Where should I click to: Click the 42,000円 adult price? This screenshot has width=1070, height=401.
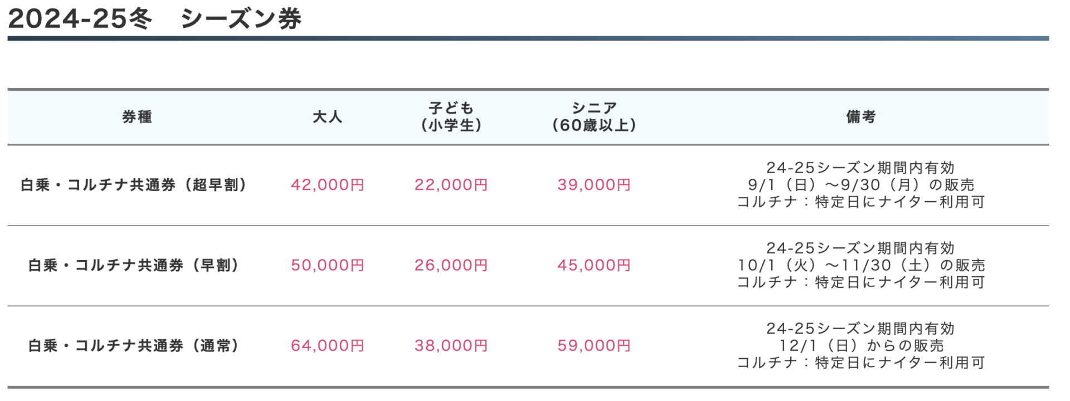(328, 185)
